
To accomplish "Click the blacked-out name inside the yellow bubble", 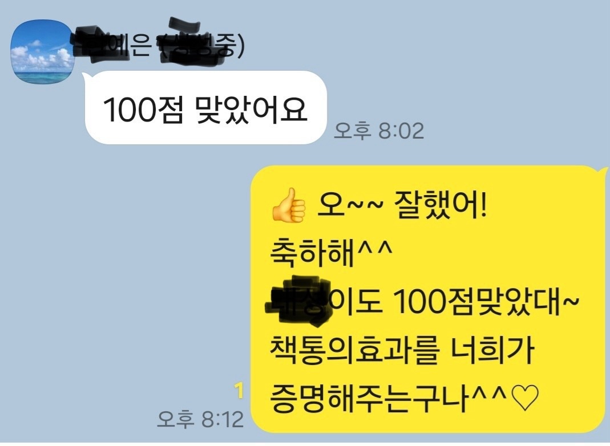I will coord(299,300).
